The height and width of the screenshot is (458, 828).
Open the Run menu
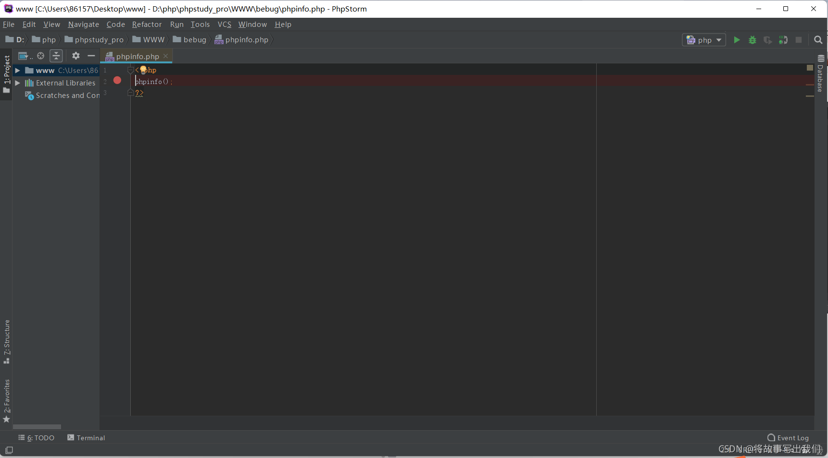[x=176, y=24]
